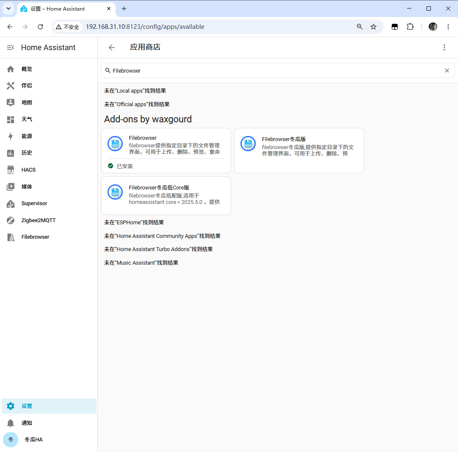Image resolution: width=458 pixels, height=452 pixels.
Task: Click 未在"Home Assistant Turbo Addons"找到结果 text
Action: (x=158, y=249)
